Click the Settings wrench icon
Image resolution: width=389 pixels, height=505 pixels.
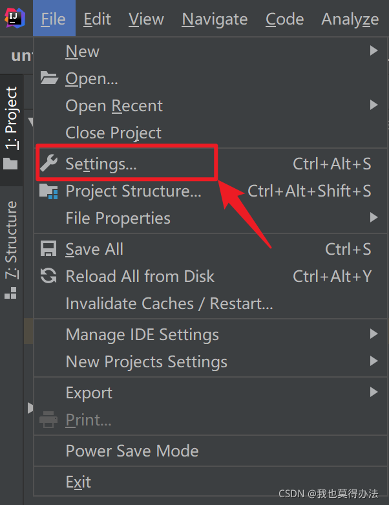49,164
